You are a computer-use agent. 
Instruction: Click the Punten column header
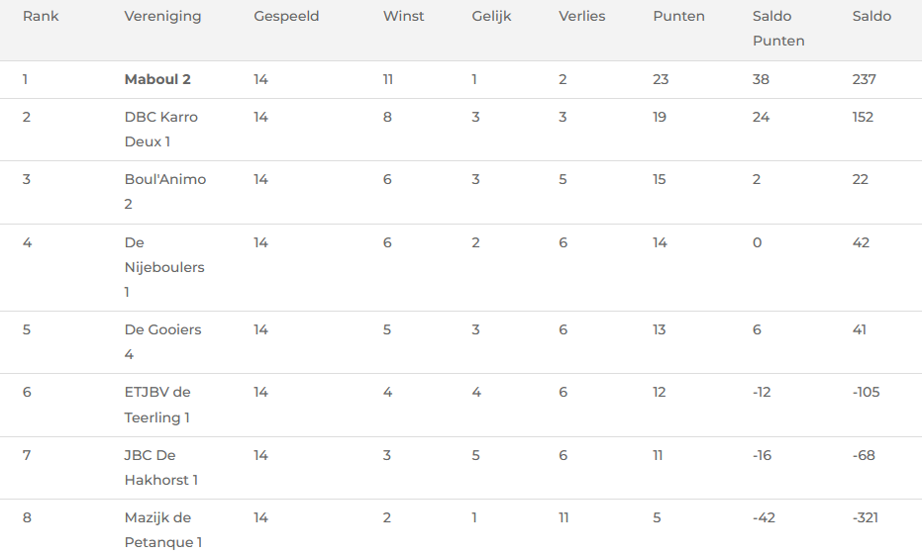pyautogui.click(x=678, y=16)
